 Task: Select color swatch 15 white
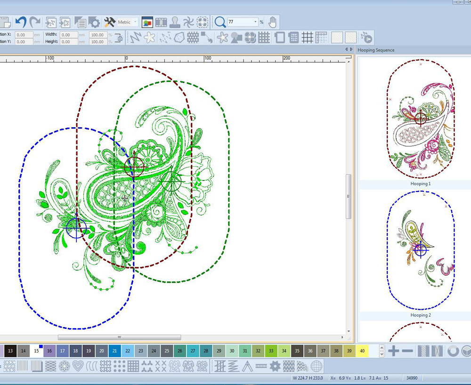[x=36, y=351]
